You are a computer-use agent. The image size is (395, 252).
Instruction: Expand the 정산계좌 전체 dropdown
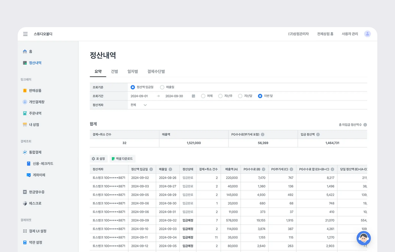click(x=139, y=105)
